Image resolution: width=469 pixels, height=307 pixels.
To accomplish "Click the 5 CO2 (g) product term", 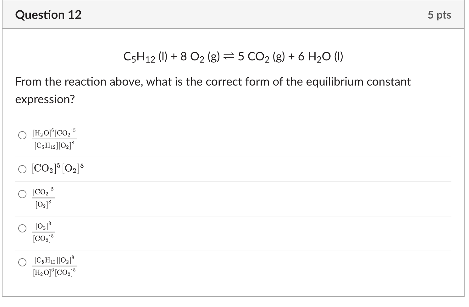I will [x=261, y=57].
